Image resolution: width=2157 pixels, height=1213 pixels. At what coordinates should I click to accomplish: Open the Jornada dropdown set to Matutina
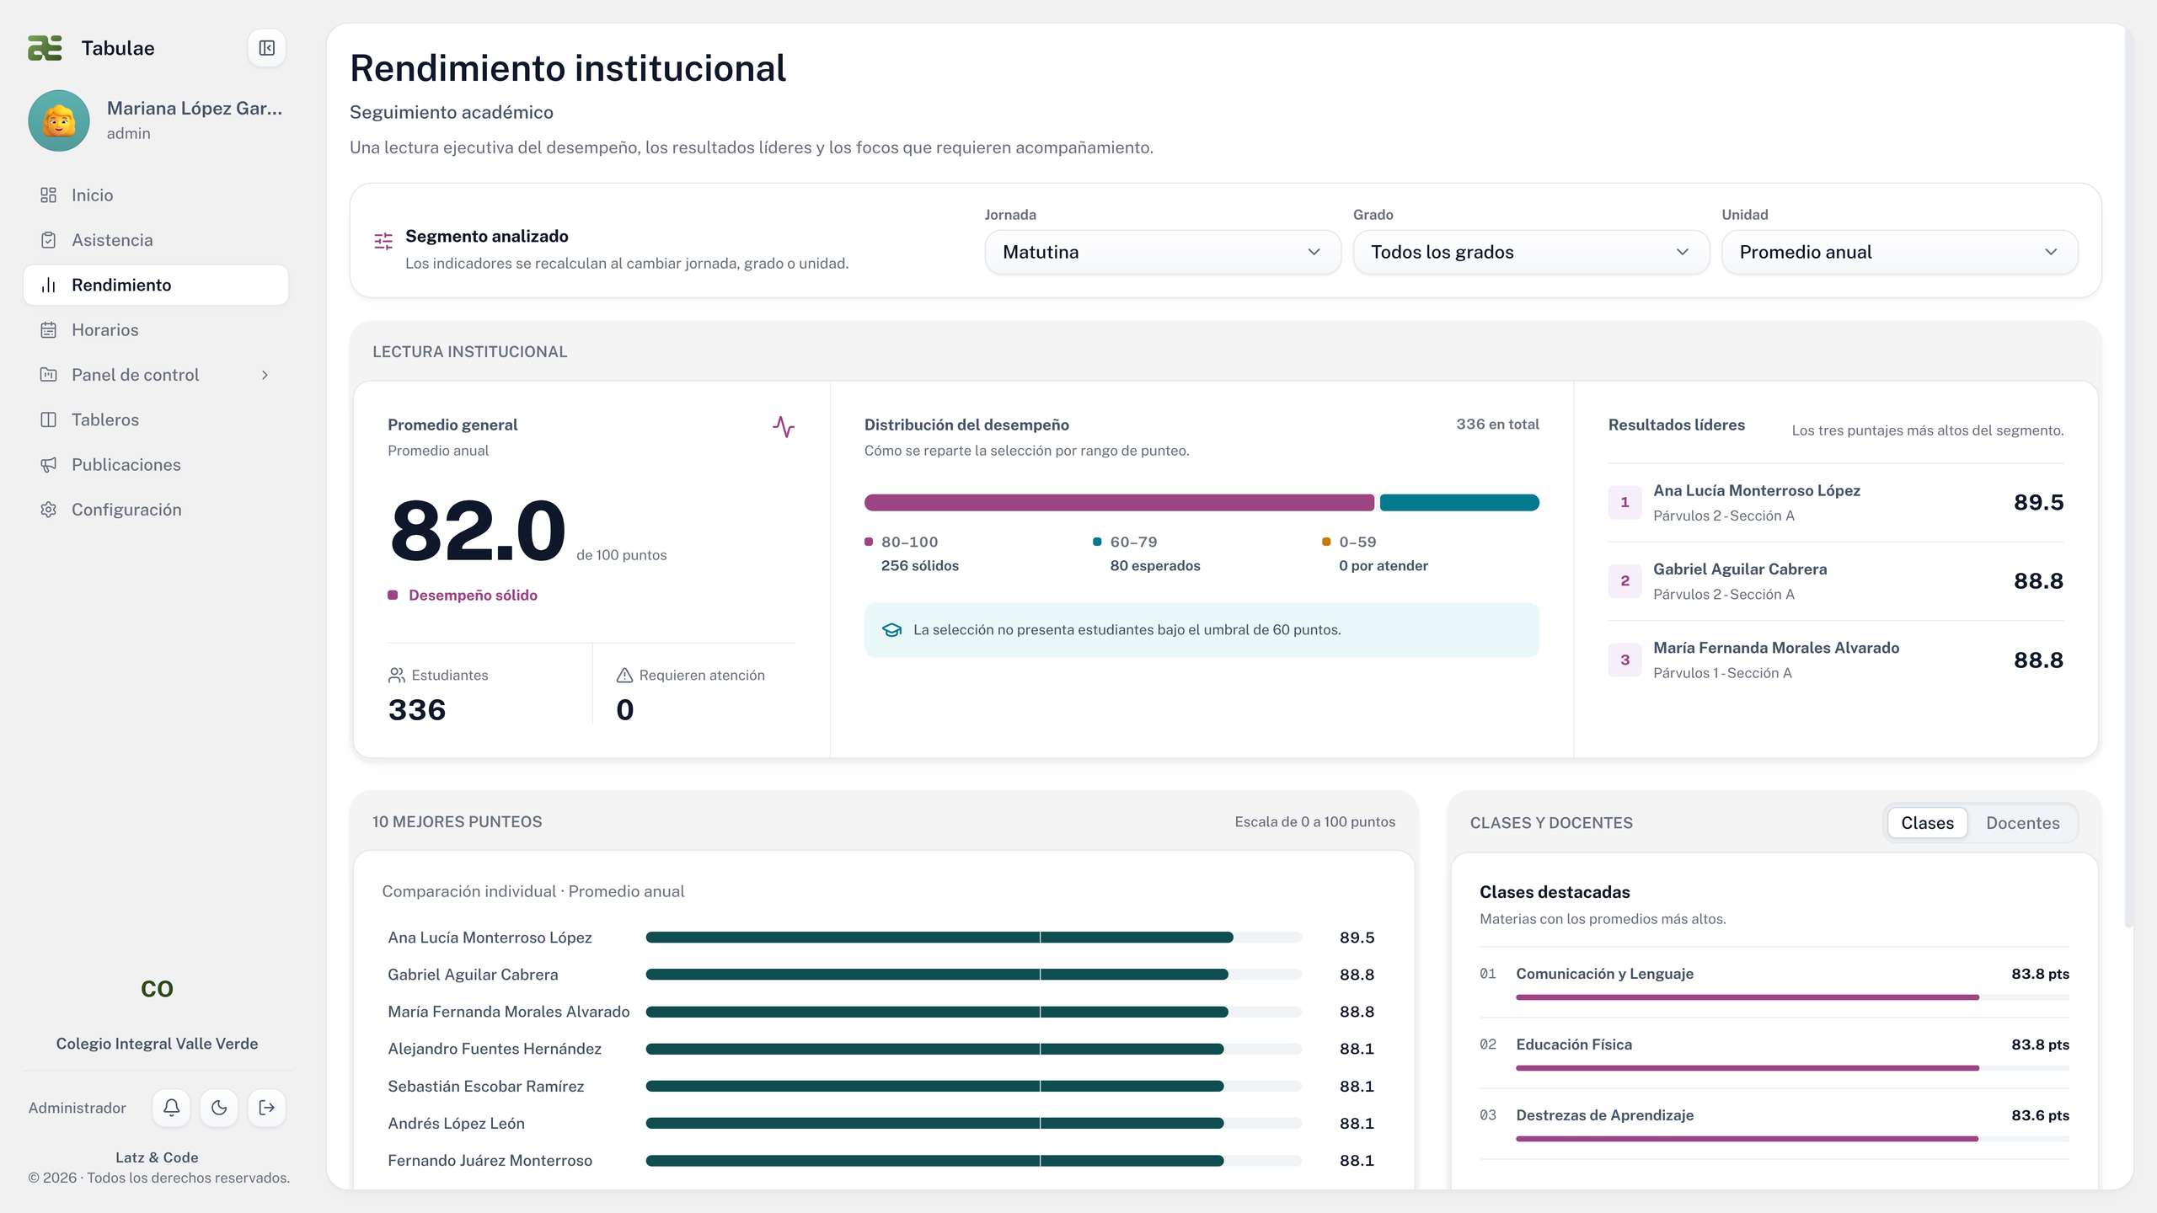pos(1162,252)
